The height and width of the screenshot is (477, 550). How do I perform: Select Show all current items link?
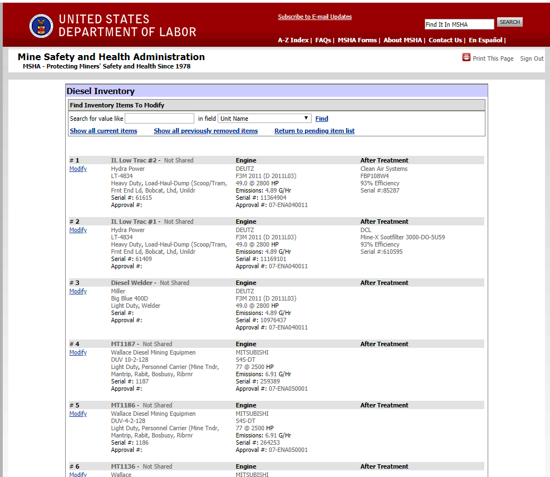103,131
